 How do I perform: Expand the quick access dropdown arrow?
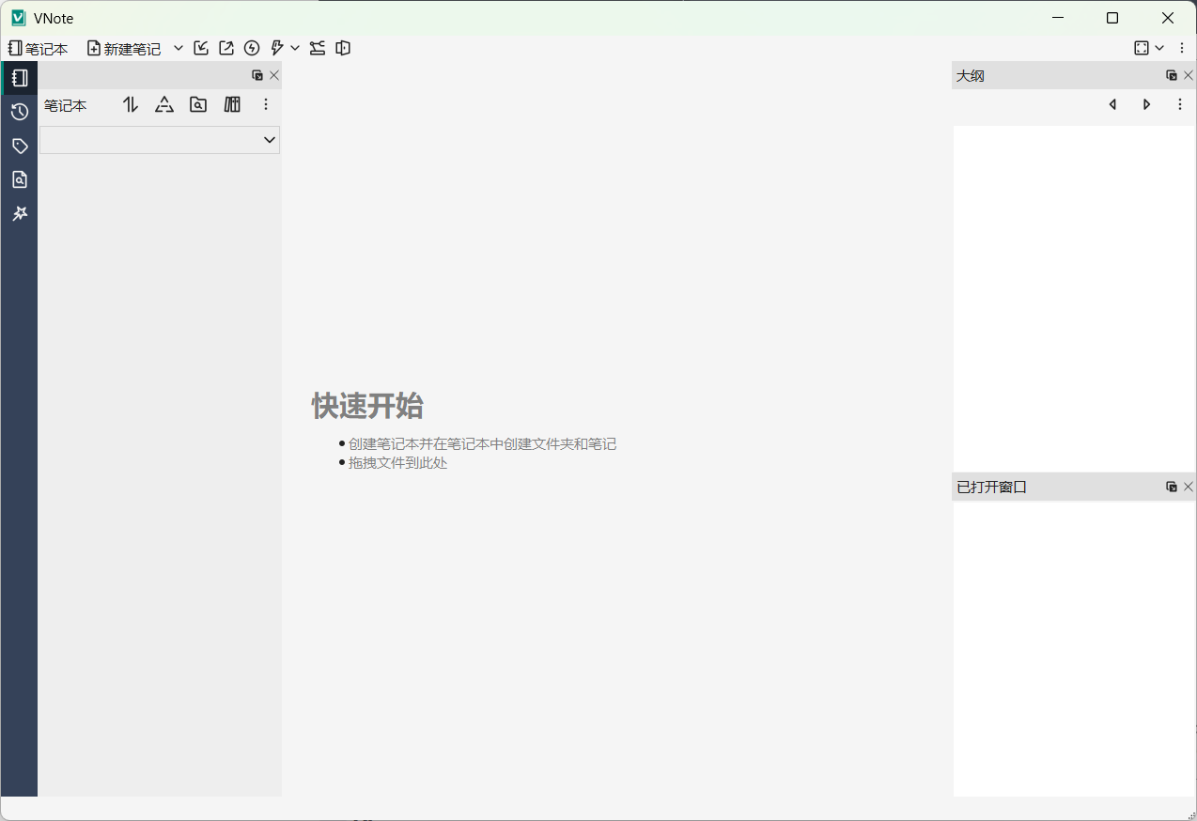pos(295,48)
